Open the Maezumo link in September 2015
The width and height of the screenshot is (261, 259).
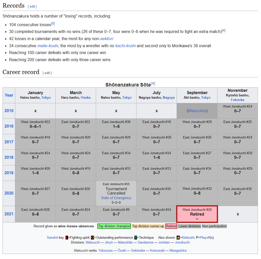[x=197, y=111]
